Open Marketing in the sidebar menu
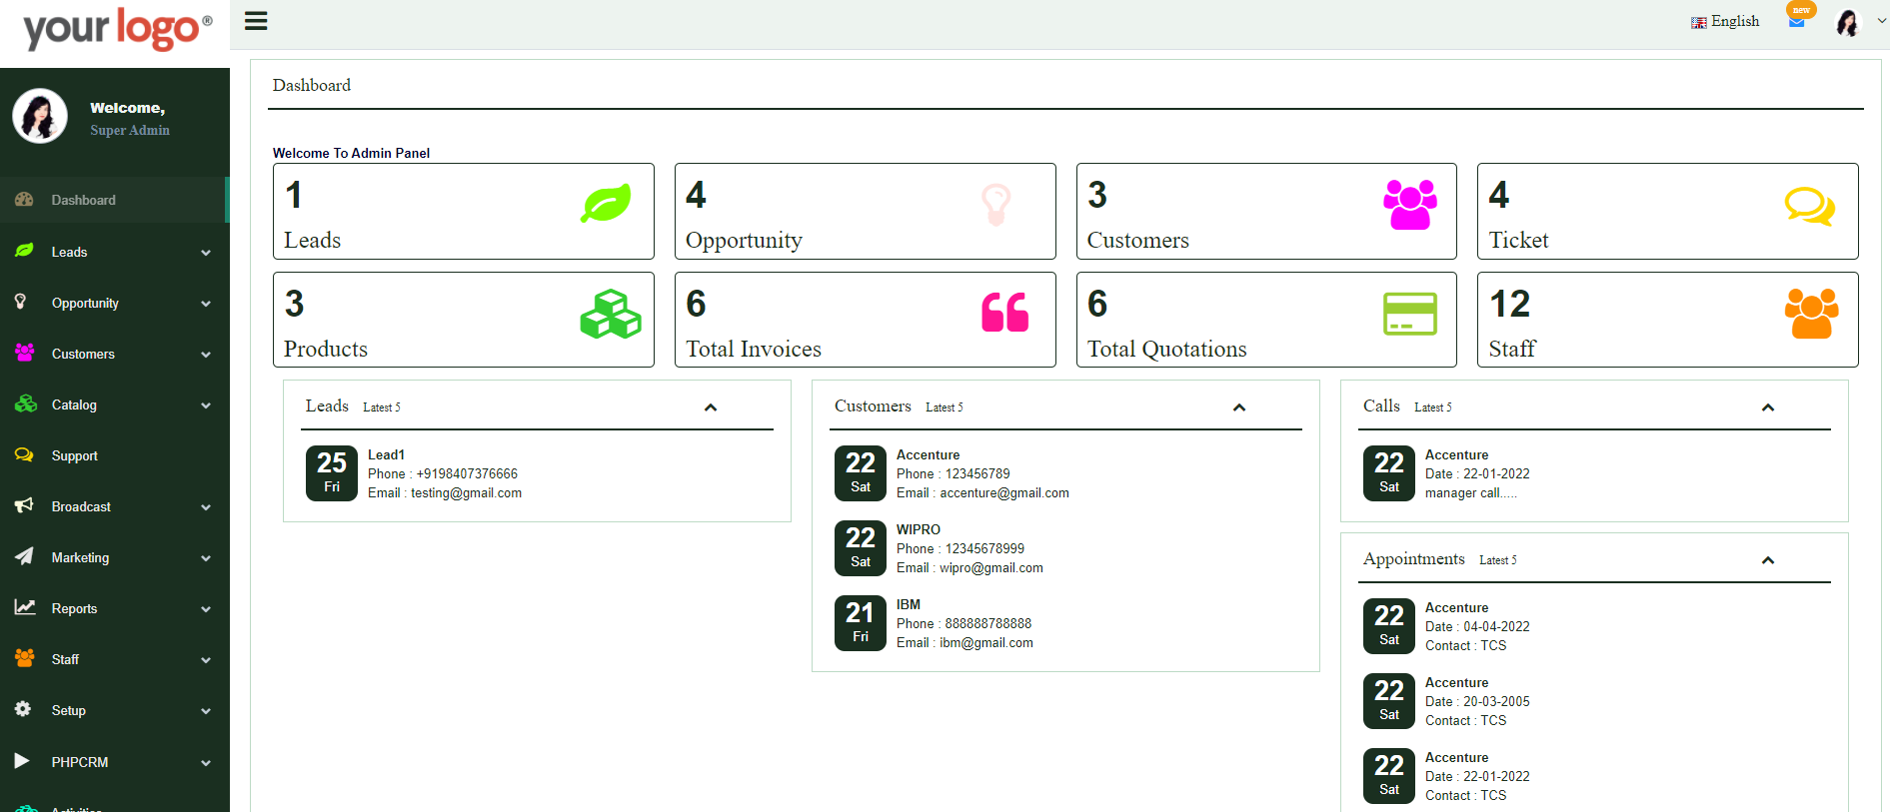The height and width of the screenshot is (812, 1890). point(115,557)
